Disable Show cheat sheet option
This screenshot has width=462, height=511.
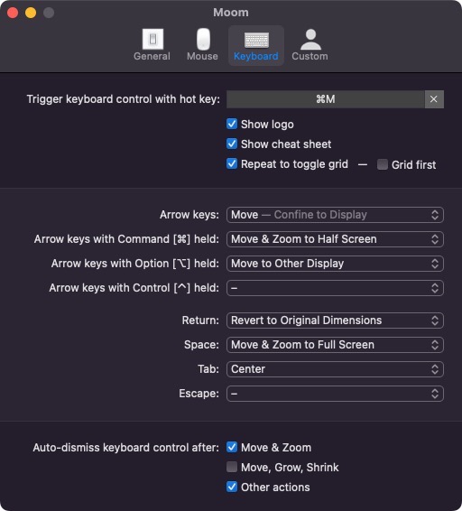point(232,144)
